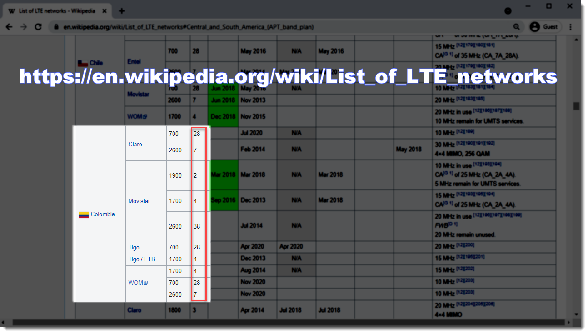The width and height of the screenshot is (588, 334).
Task: Click the May 2018 date cell
Action: point(413,150)
